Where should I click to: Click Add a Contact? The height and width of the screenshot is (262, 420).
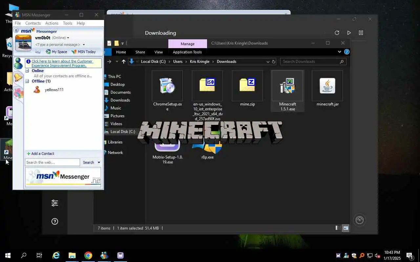(x=40, y=154)
